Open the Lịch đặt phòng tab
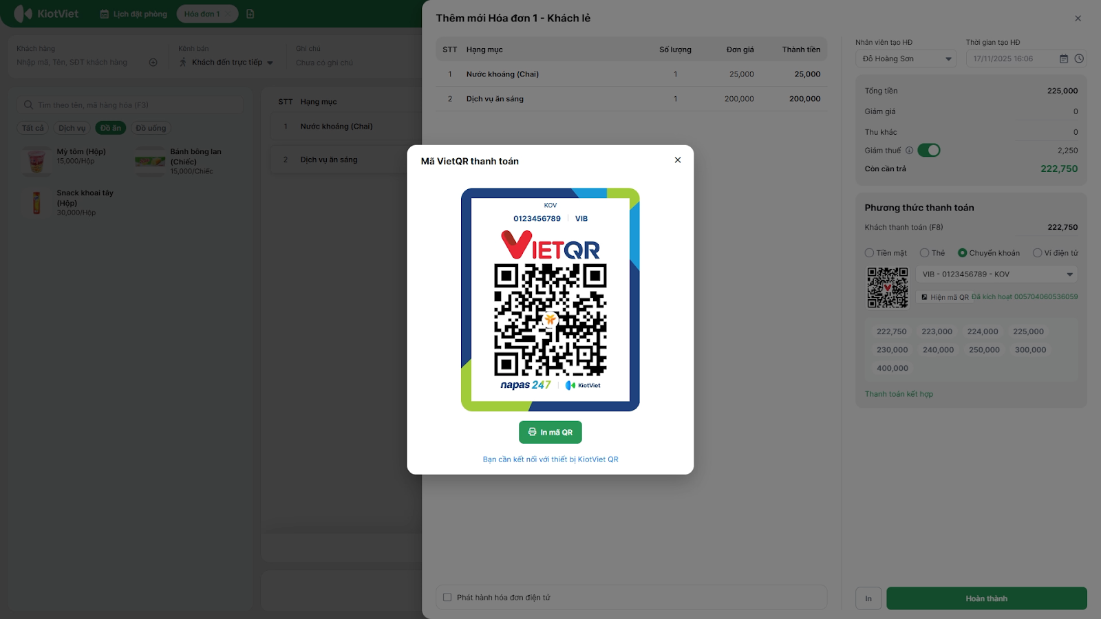This screenshot has height=619, width=1101. coord(133,14)
